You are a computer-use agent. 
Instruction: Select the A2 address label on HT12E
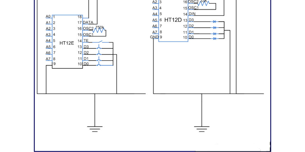(48, 28)
